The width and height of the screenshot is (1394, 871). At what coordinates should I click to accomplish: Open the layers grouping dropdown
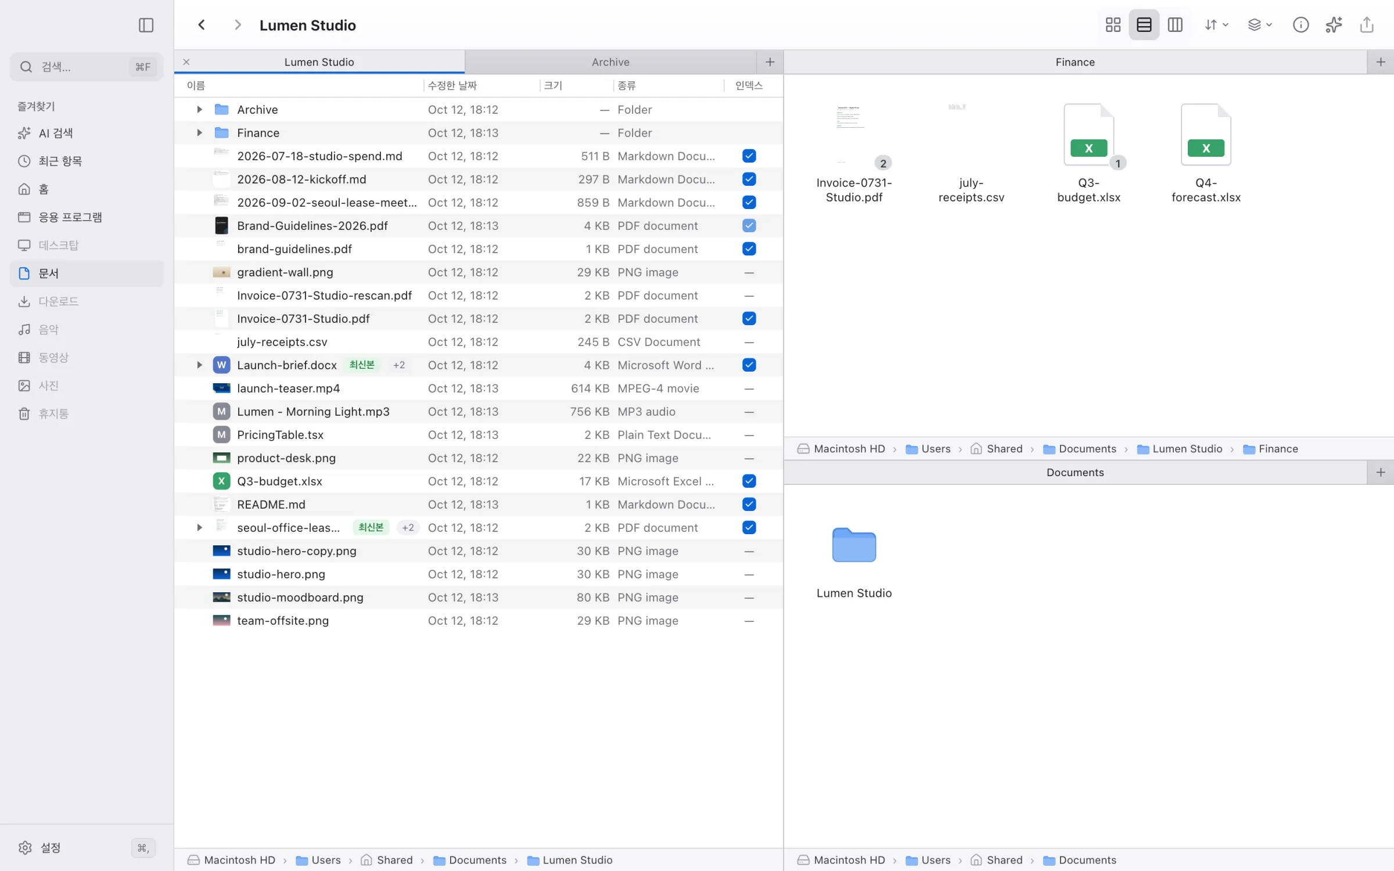[1260, 25]
